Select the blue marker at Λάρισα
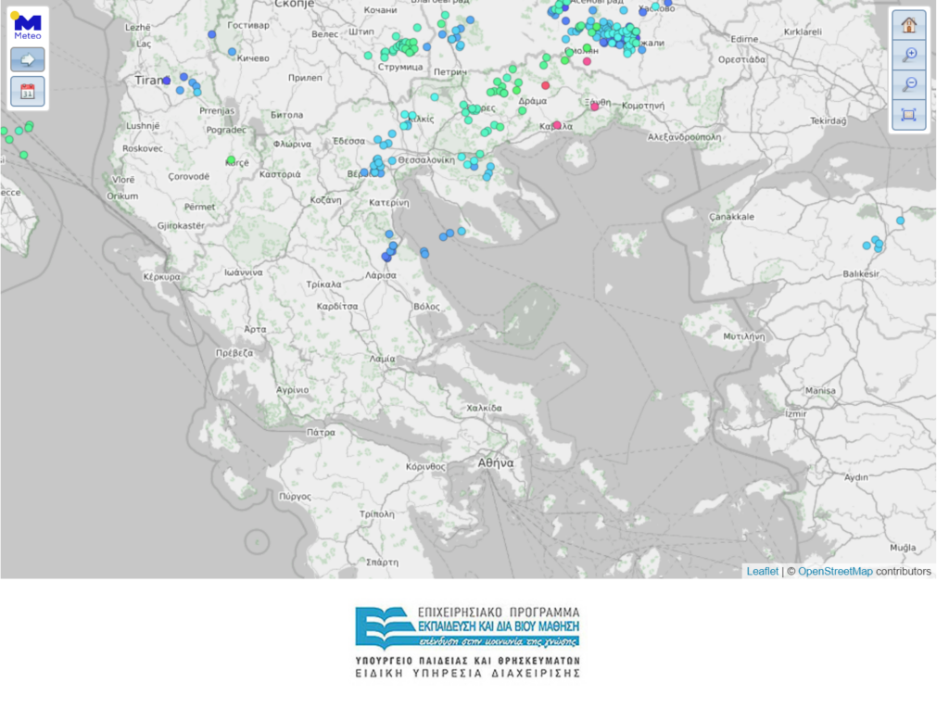This screenshot has height=708, width=949. pos(386,258)
